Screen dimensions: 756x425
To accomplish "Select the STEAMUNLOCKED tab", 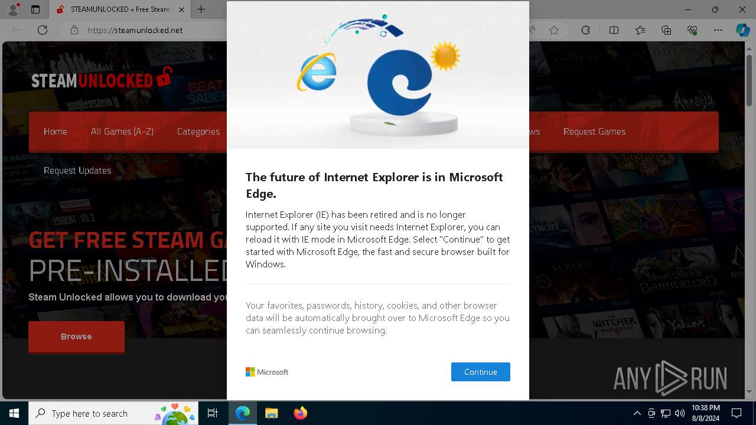I will pos(120,9).
